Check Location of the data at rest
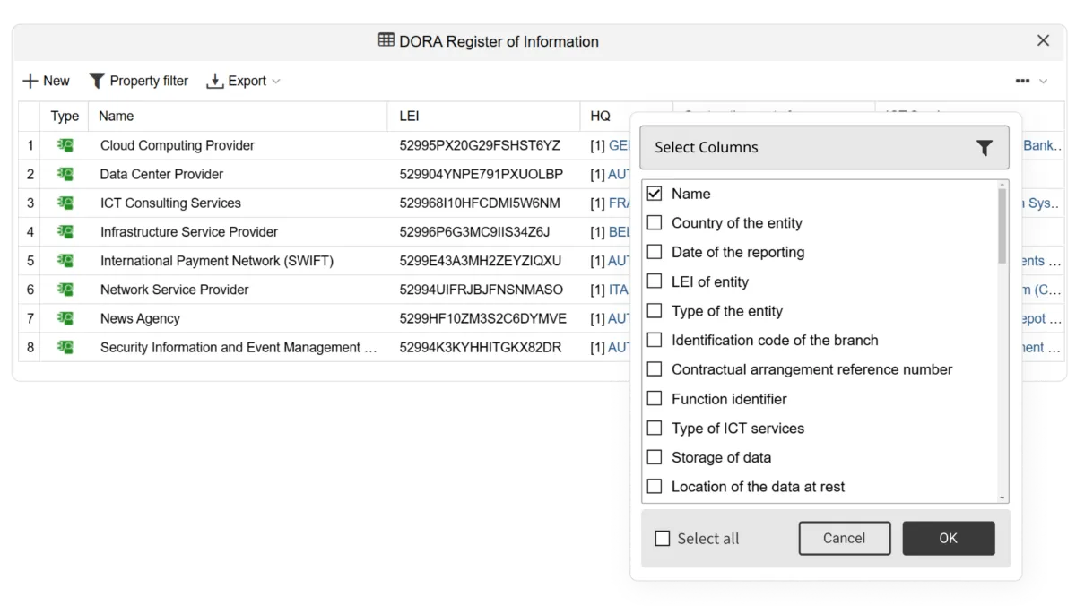 (655, 487)
